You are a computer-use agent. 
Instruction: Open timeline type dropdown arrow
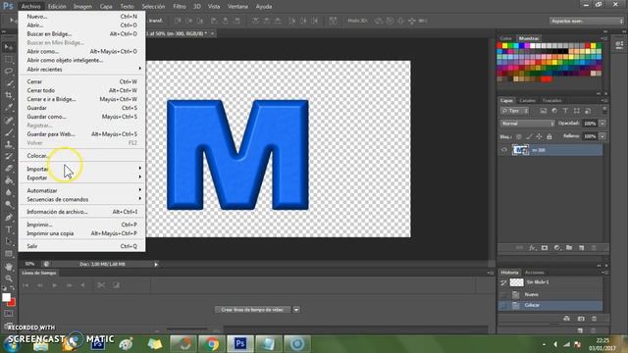[296, 310]
